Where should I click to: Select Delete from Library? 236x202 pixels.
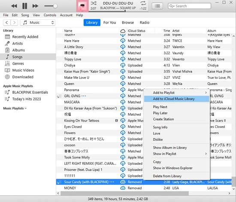[177, 176]
